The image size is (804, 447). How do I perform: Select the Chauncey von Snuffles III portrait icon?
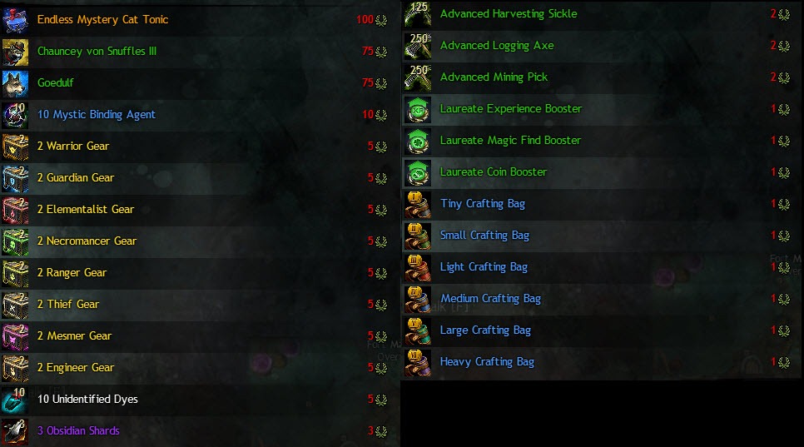(15, 52)
